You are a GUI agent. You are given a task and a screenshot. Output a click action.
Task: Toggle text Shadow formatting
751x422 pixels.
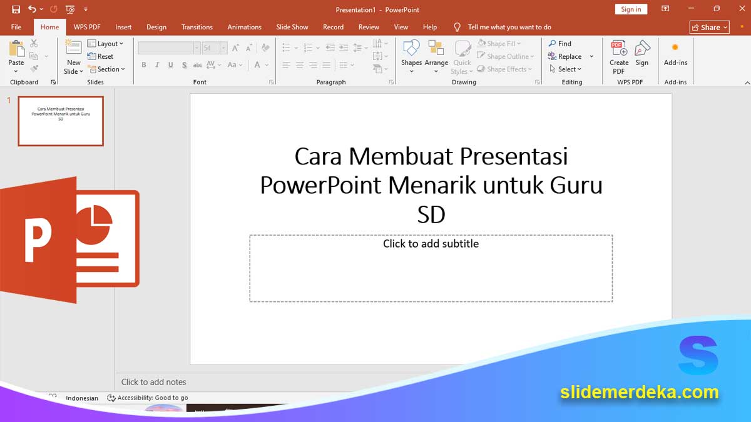184,65
